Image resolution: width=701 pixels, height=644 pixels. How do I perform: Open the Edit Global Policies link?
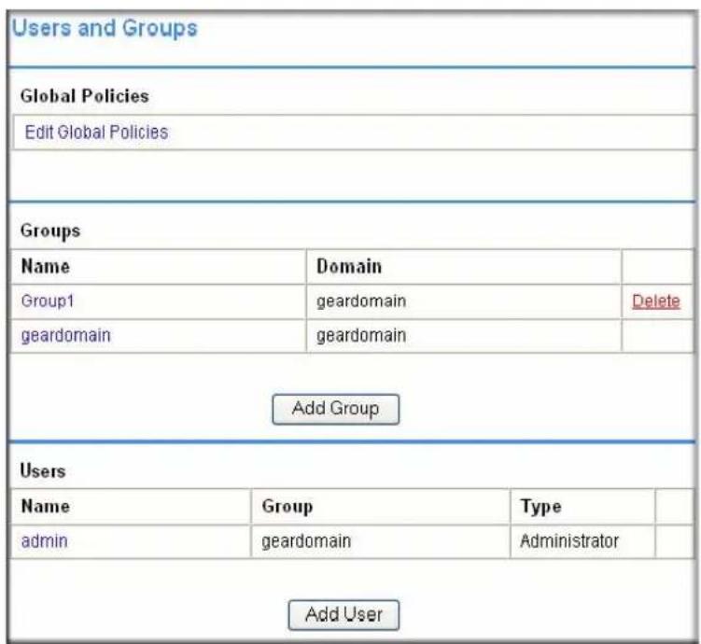(x=96, y=133)
